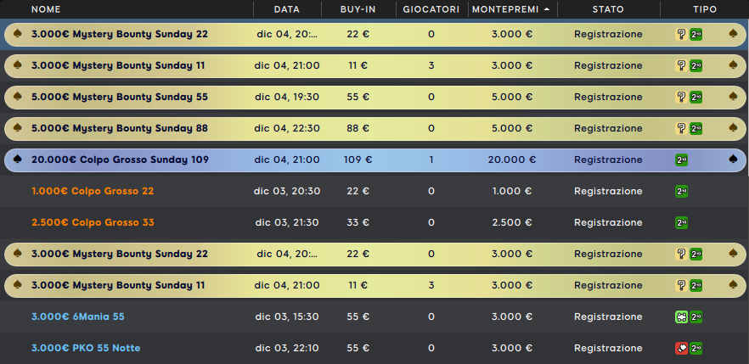Sort tournaments by the Nome column
This screenshot has width=749, height=364.
pyautogui.click(x=46, y=9)
